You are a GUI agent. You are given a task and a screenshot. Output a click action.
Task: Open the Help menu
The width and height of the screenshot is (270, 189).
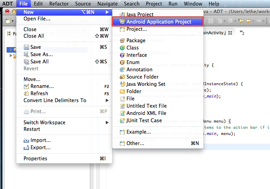[214, 3]
